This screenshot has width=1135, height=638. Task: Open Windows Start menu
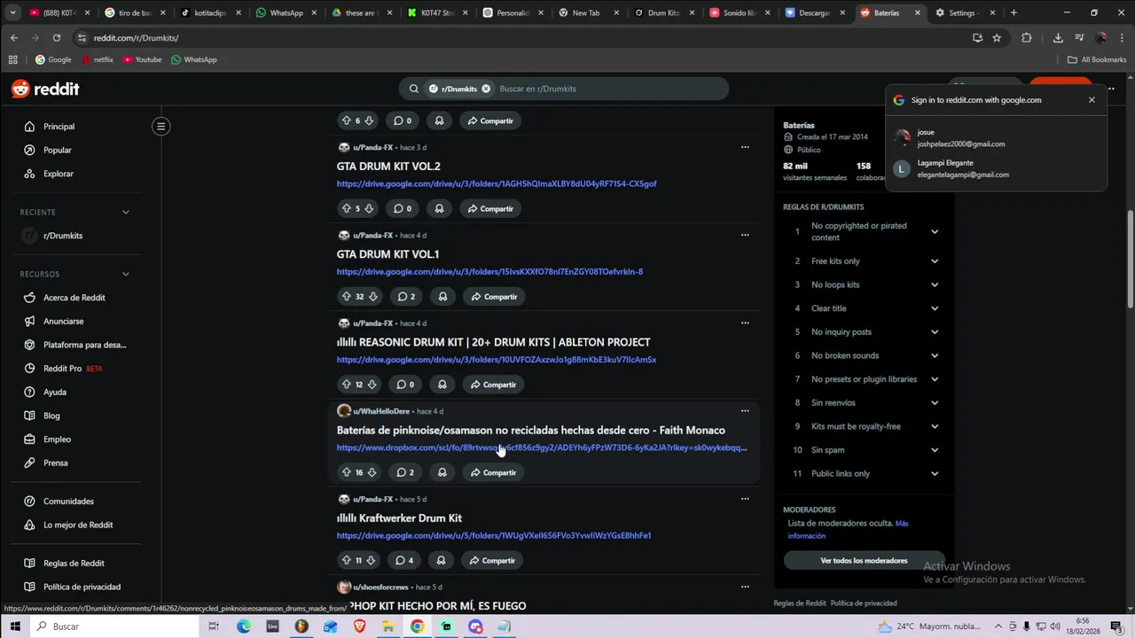(15, 626)
